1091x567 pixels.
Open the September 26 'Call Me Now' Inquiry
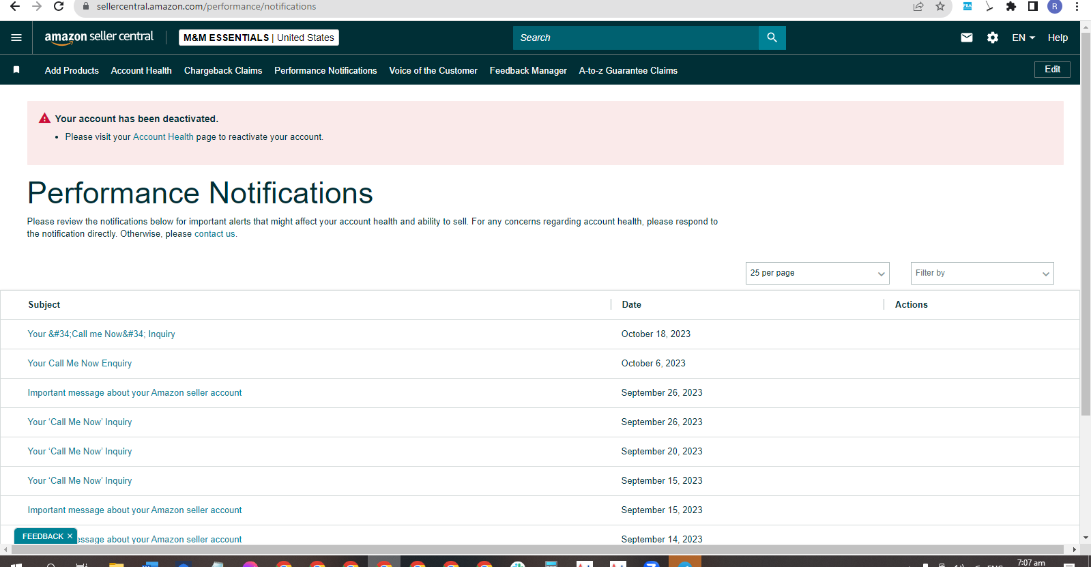[x=80, y=422]
